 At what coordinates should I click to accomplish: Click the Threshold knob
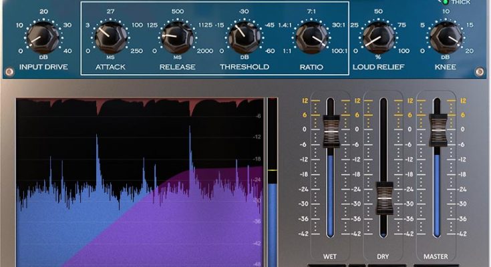244,37
